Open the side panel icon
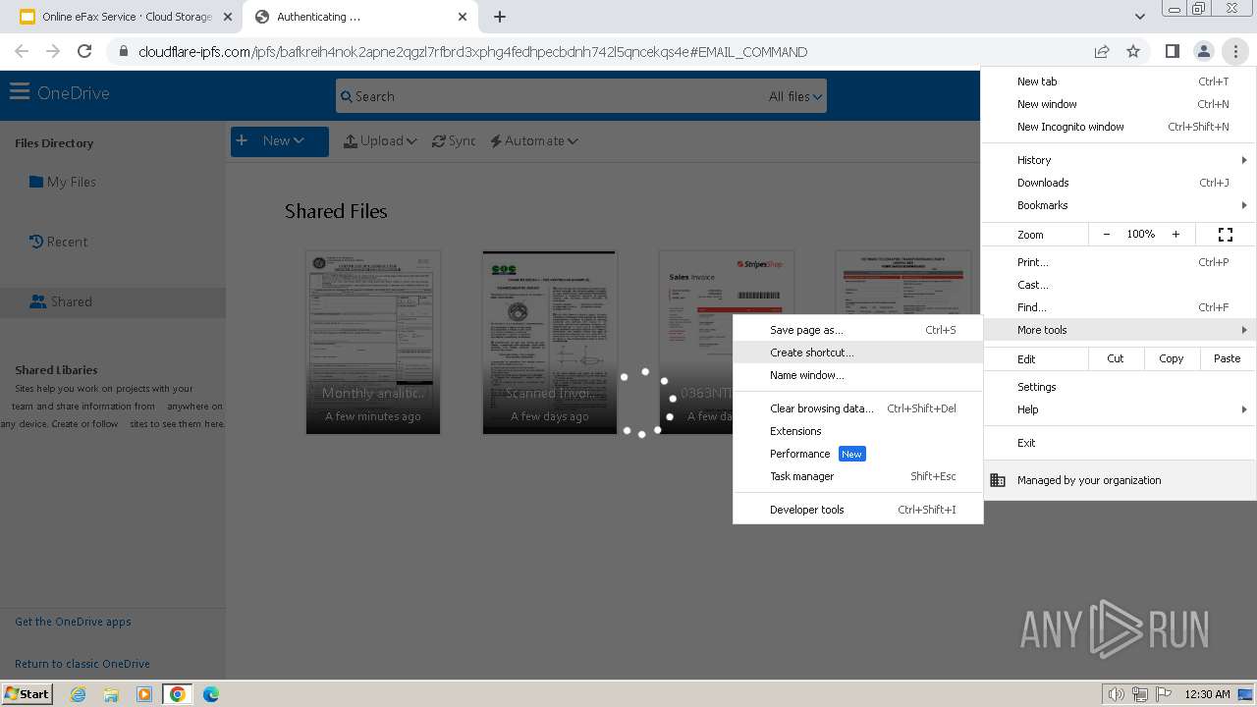1257x707 pixels. click(x=1172, y=51)
